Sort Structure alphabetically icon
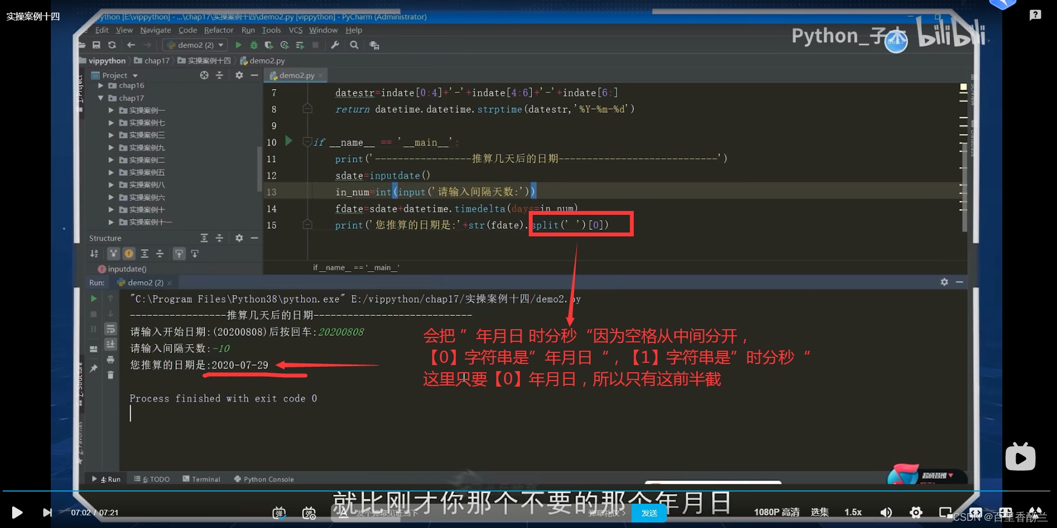 94,254
